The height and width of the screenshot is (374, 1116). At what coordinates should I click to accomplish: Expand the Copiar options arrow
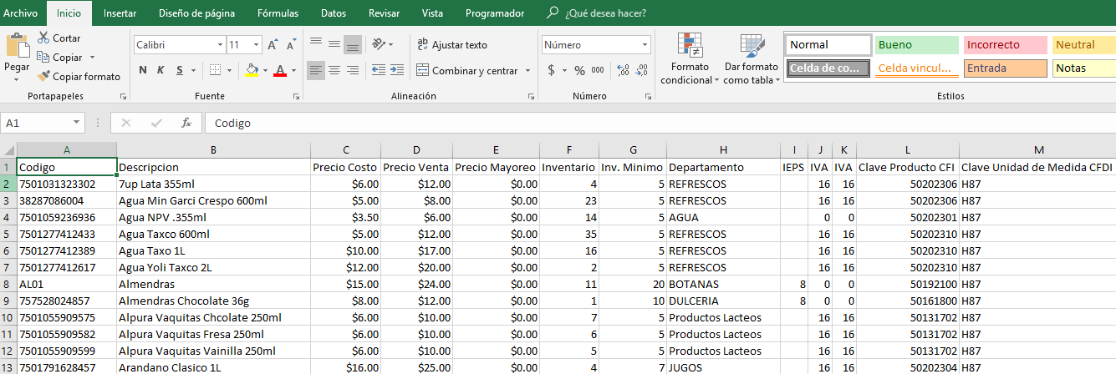coord(92,58)
